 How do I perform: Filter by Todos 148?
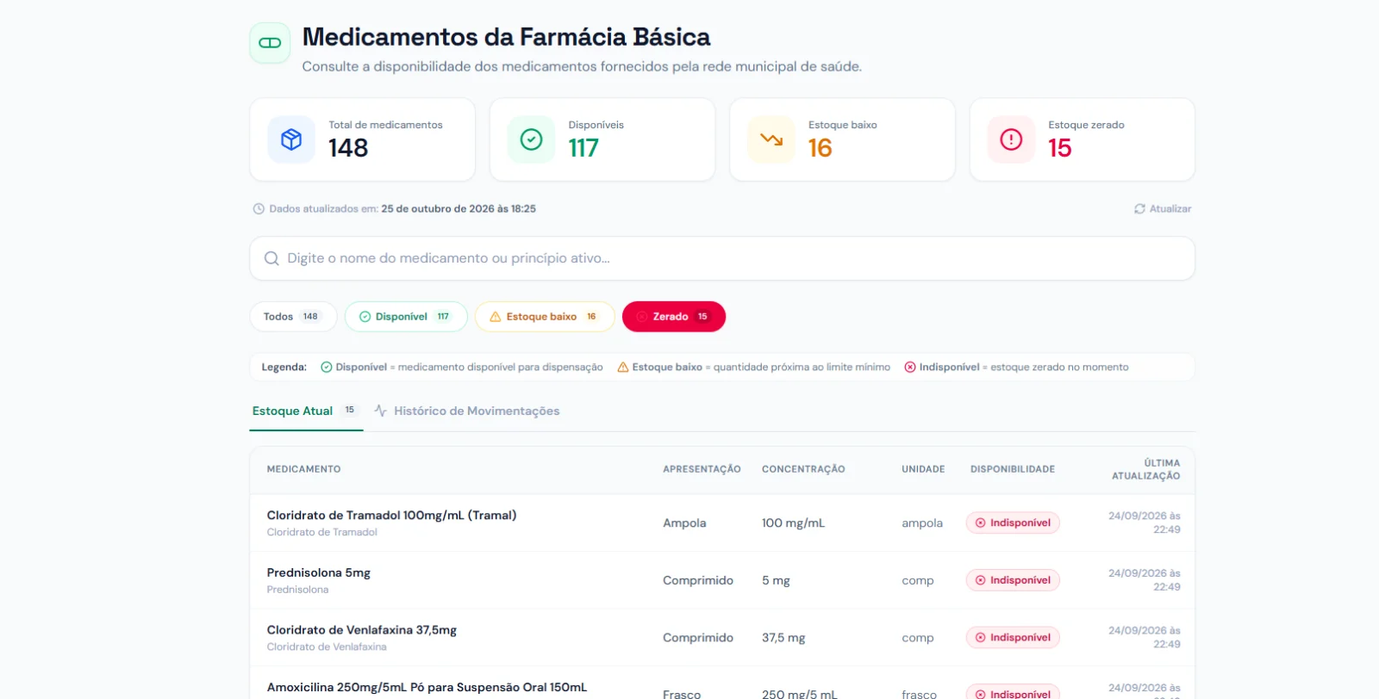click(293, 317)
